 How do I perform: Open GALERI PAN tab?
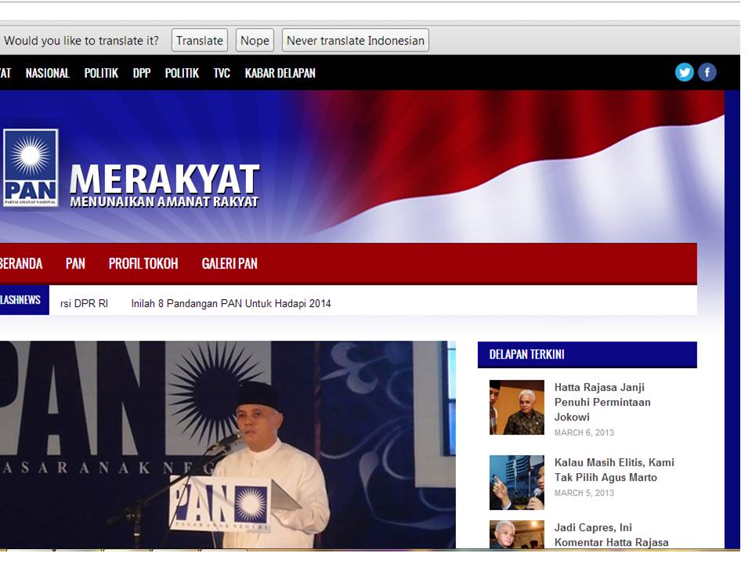[x=230, y=264]
